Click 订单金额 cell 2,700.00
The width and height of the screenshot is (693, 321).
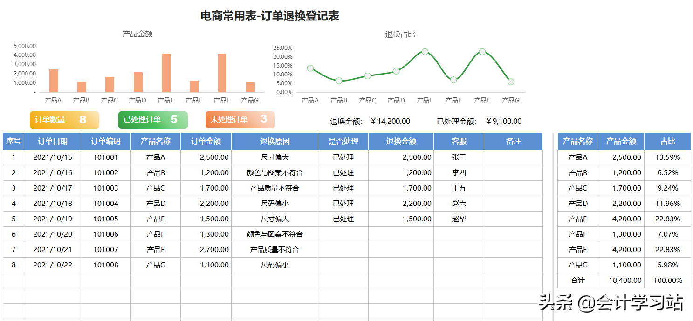(206, 250)
